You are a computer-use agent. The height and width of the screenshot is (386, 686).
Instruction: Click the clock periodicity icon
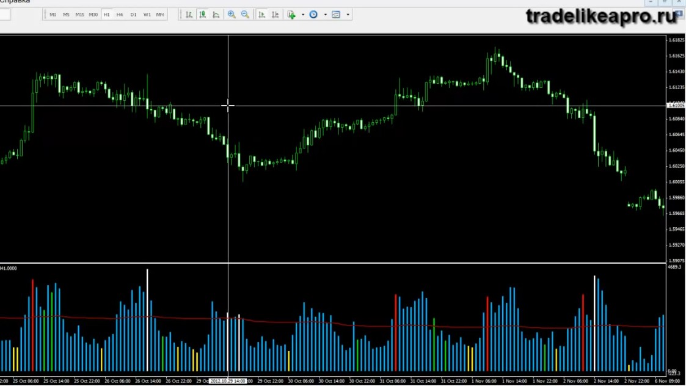point(314,15)
